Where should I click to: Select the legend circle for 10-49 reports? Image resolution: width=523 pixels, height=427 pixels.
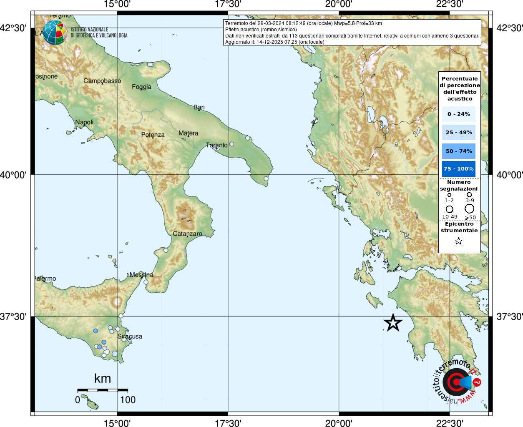point(449,209)
